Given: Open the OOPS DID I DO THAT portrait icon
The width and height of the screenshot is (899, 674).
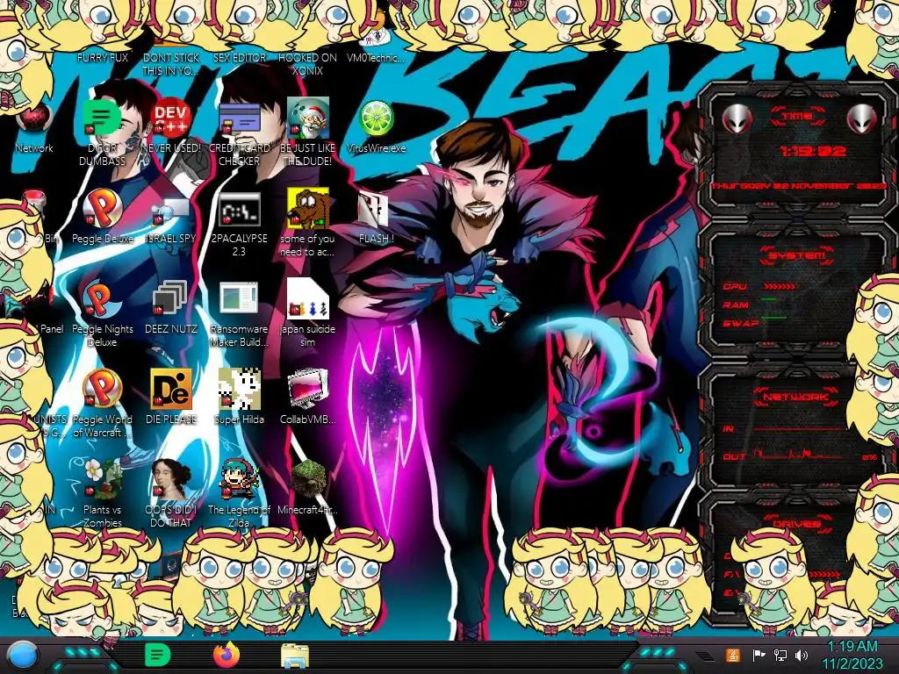Looking at the screenshot, I should tap(171, 479).
